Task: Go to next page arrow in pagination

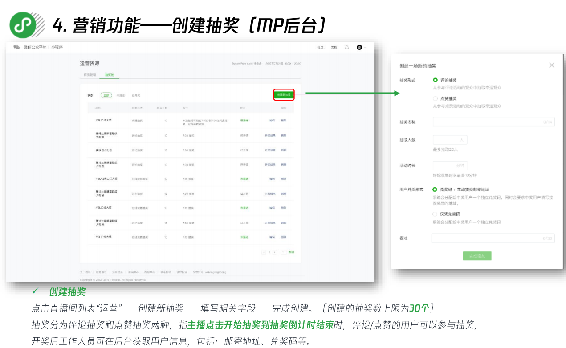Action: [x=275, y=252]
